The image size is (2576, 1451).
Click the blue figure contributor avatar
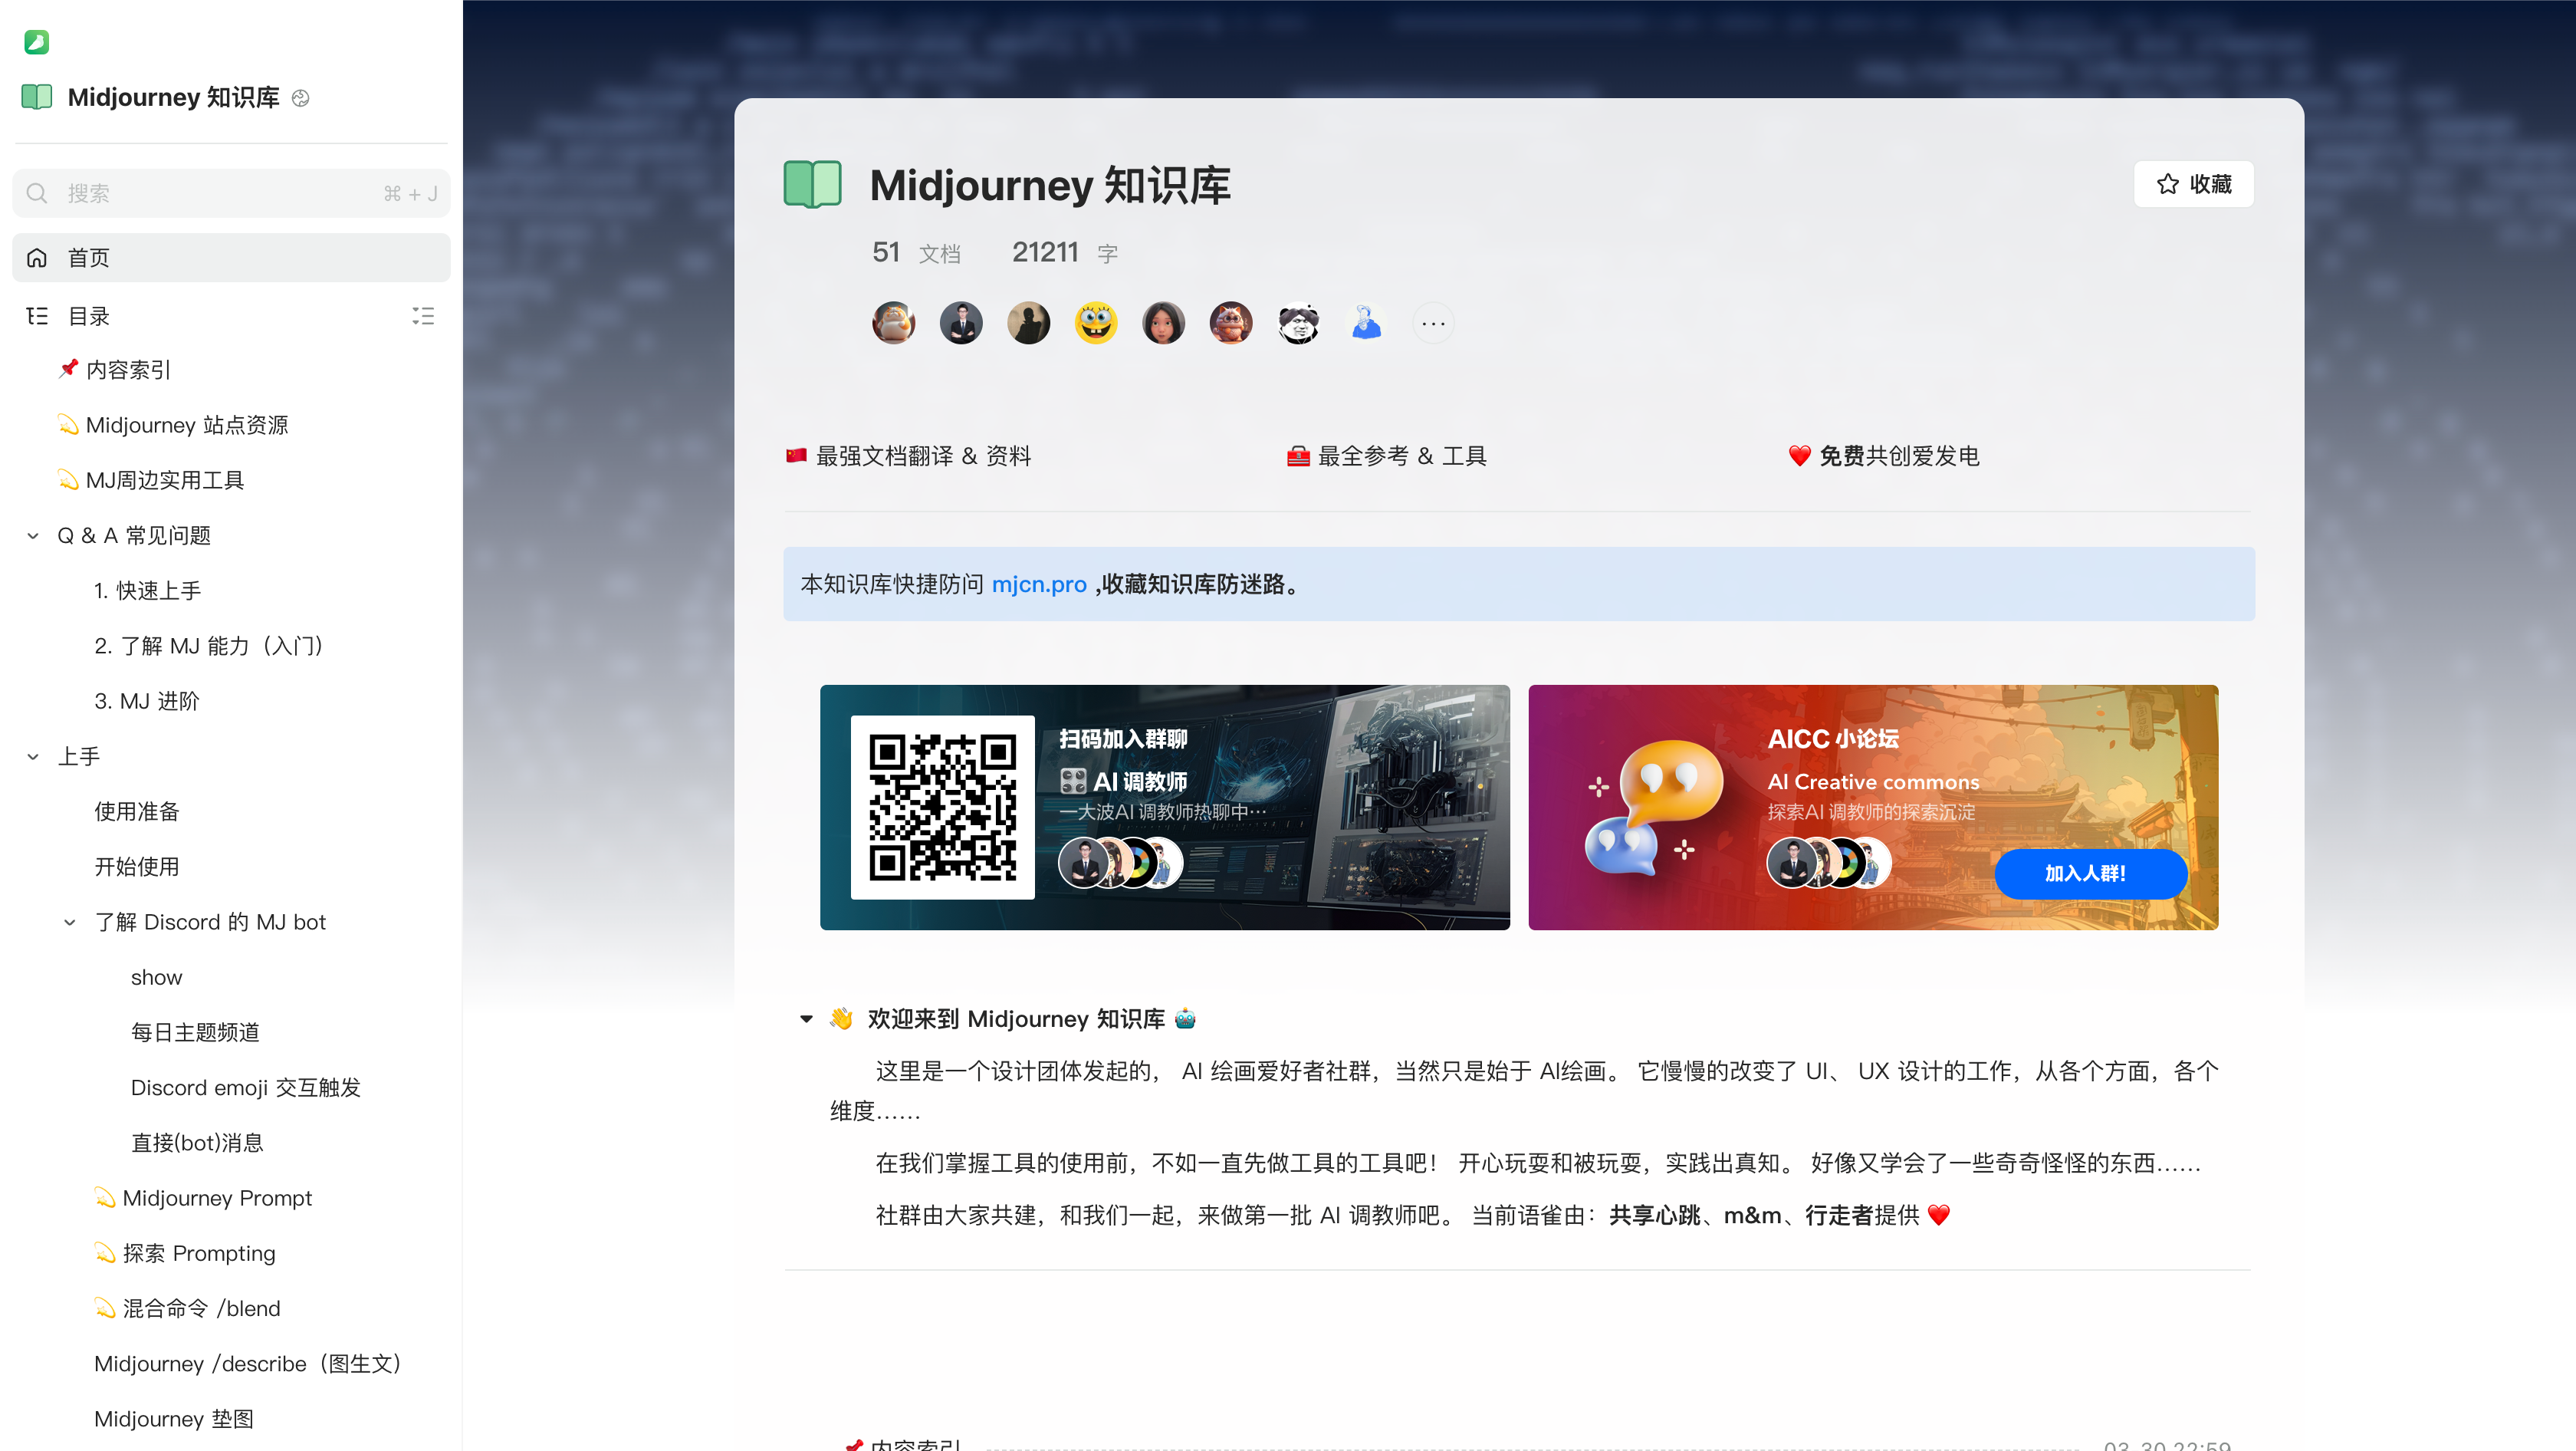click(x=1366, y=323)
